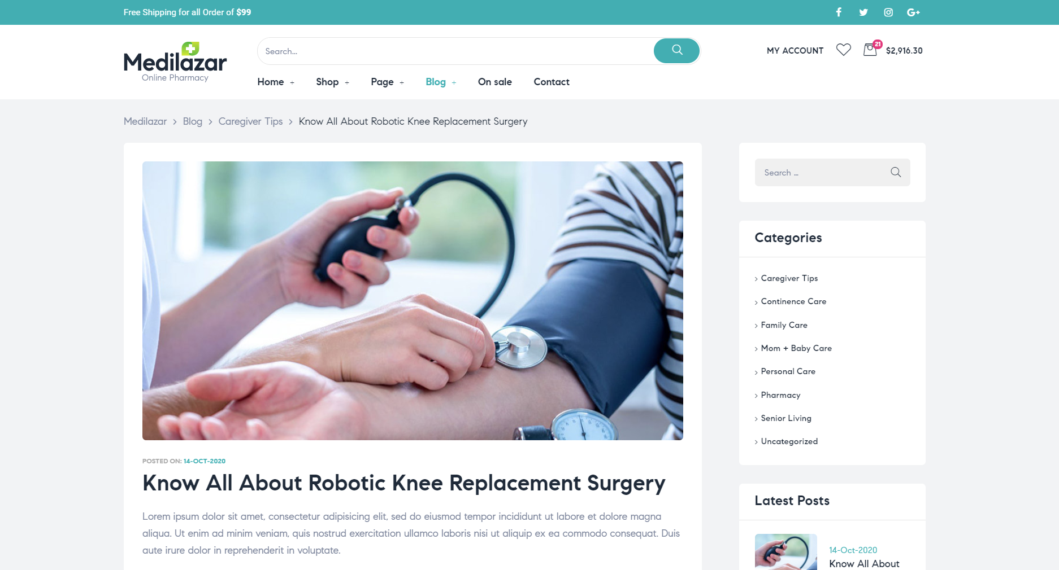Open the latest post thumbnail image

pyautogui.click(x=786, y=552)
